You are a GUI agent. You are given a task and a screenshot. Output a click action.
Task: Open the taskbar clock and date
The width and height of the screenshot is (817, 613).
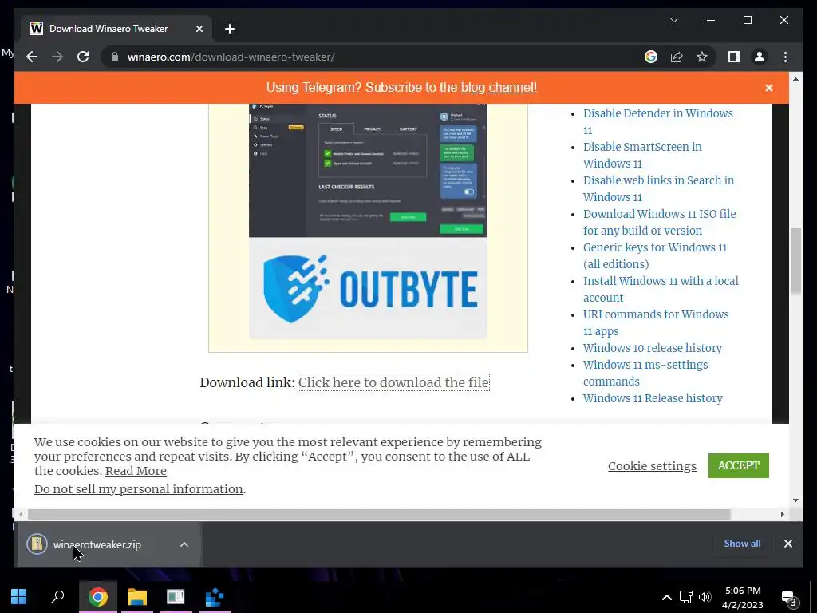tap(743, 597)
